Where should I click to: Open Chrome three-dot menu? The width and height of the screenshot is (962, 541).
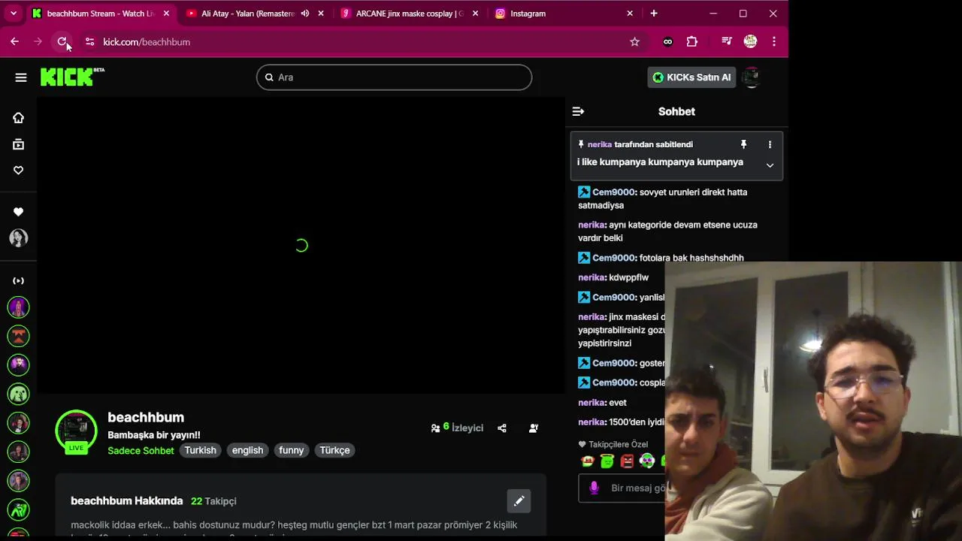click(x=774, y=42)
